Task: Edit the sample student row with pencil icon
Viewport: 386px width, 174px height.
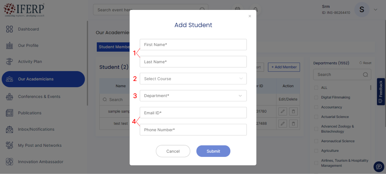Action: 283,111
